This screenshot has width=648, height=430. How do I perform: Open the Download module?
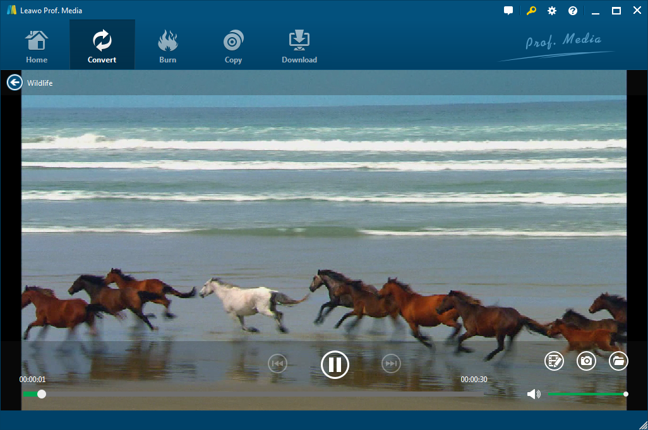click(299, 46)
